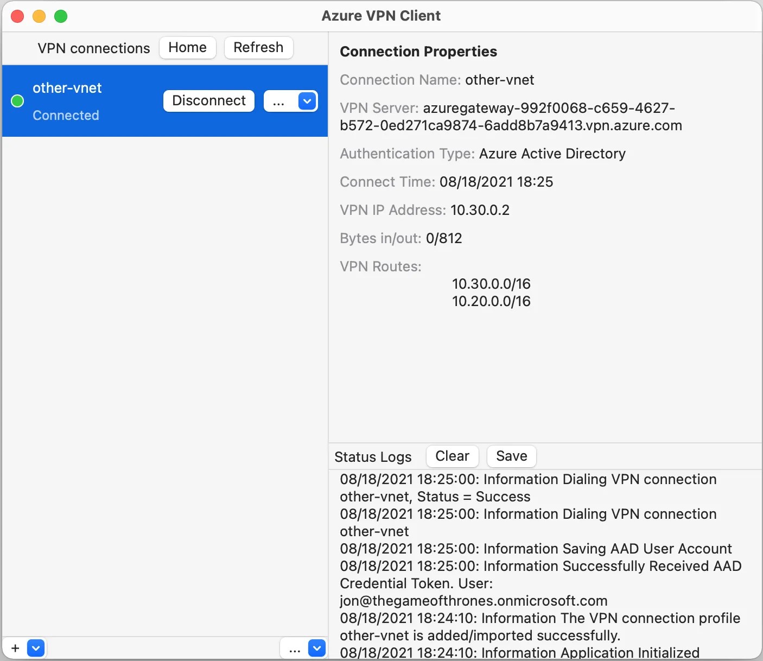Click the Azure VPN Client window title

click(381, 16)
